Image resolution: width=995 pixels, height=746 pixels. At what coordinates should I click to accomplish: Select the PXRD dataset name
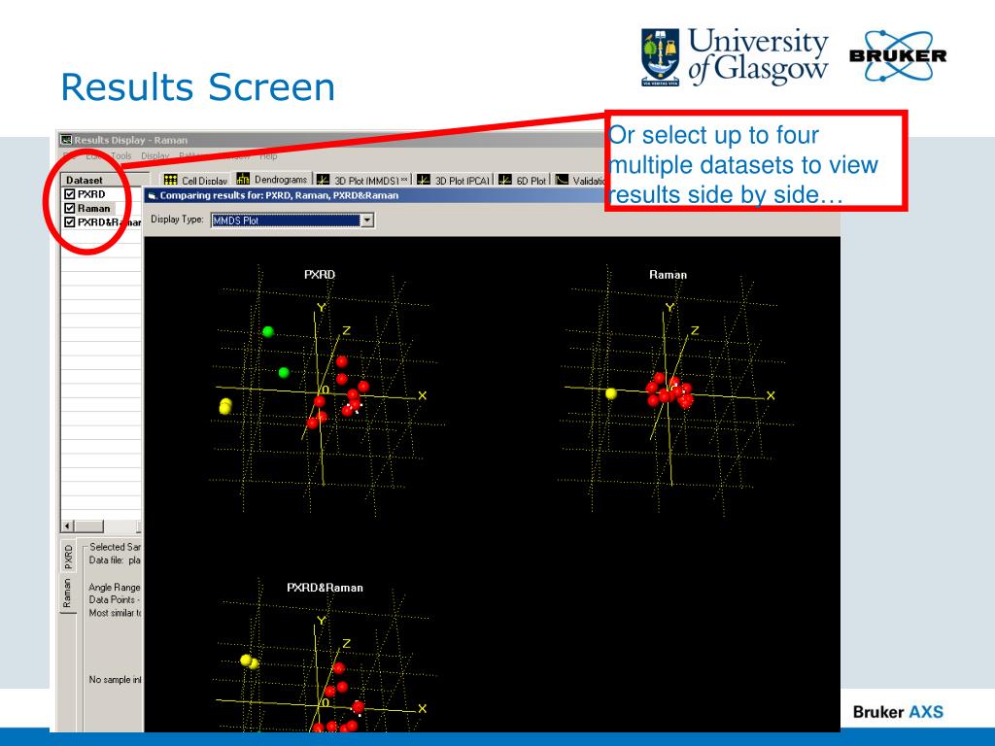point(91,194)
